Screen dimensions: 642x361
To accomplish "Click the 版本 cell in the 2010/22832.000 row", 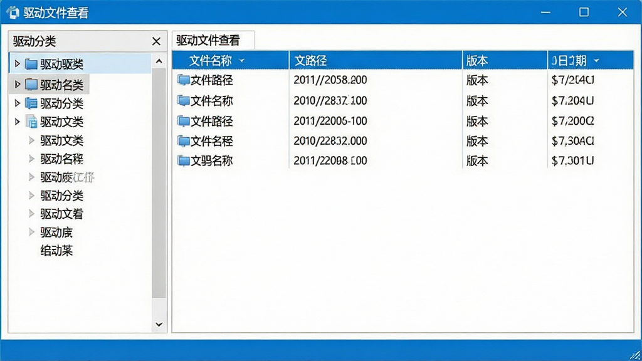I will 477,141.
